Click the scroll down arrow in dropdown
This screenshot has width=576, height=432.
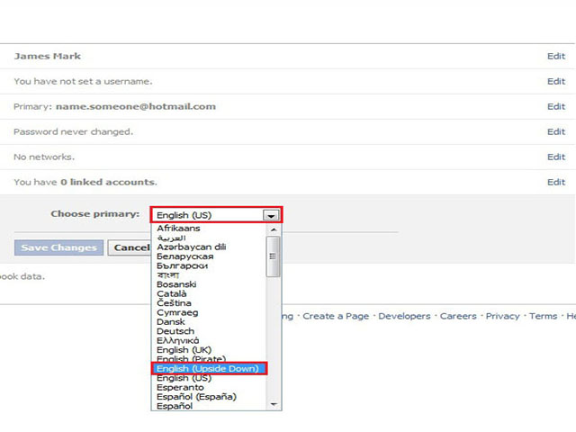tap(273, 404)
